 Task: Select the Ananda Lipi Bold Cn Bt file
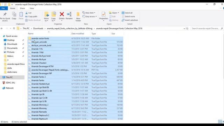(x=76, y=91)
